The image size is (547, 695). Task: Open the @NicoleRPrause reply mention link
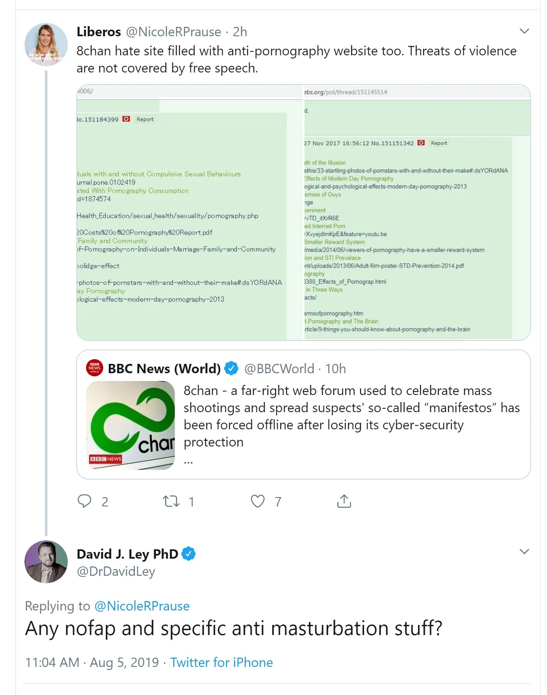[x=142, y=606]
